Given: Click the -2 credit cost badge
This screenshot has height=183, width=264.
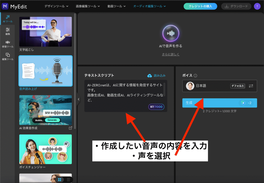Looking at the screenshot, I should click(x=246, y=103).
